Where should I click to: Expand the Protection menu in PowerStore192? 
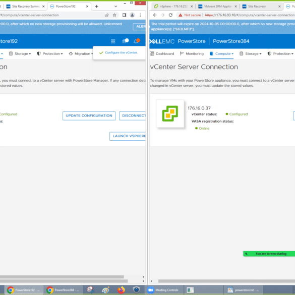coord(50,53)
